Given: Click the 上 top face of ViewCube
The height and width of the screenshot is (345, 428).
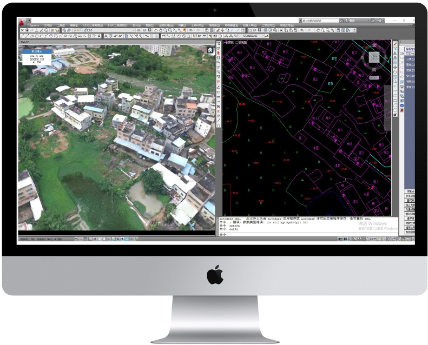Looking at the screenshot, I should 374,57.
